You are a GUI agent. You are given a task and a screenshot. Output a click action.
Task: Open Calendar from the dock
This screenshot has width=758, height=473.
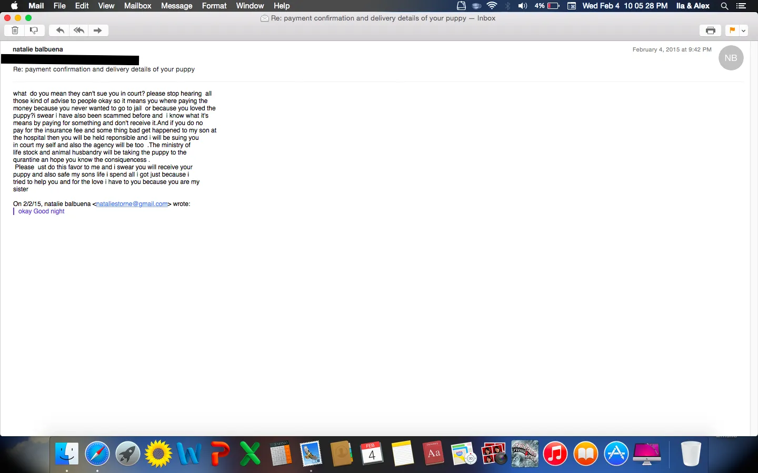372,454
